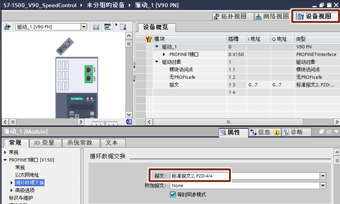340x204 pixels.
Task: Collapse the 驱动_1 row in device overview
Action: pos(157,46)
